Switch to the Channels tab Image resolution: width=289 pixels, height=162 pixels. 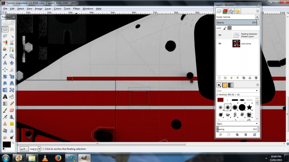[225, 11]
